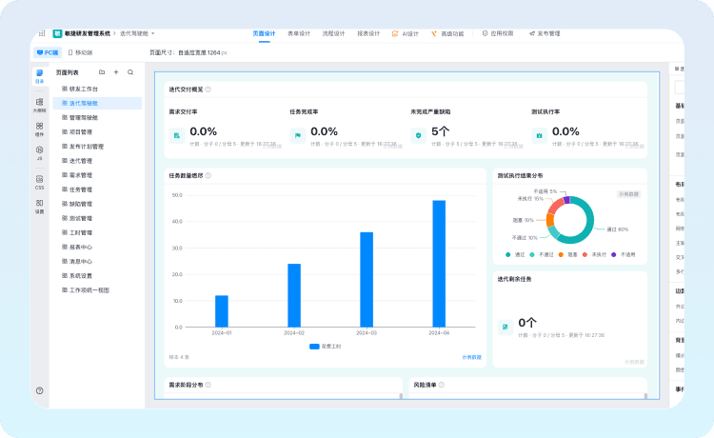Open the 高级功能 tab
This screenshot has height=438, width=714.
pos(447,33)
